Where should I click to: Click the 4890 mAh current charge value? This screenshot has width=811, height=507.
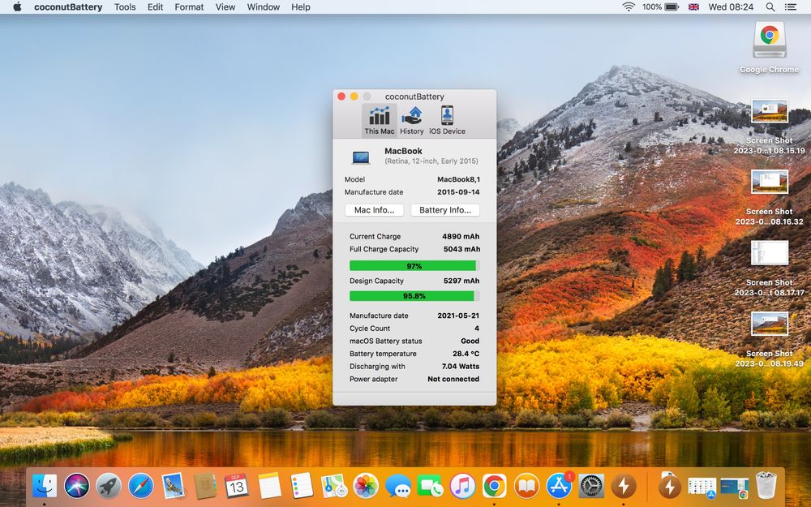pyautogui.click(x=461, y=236)
